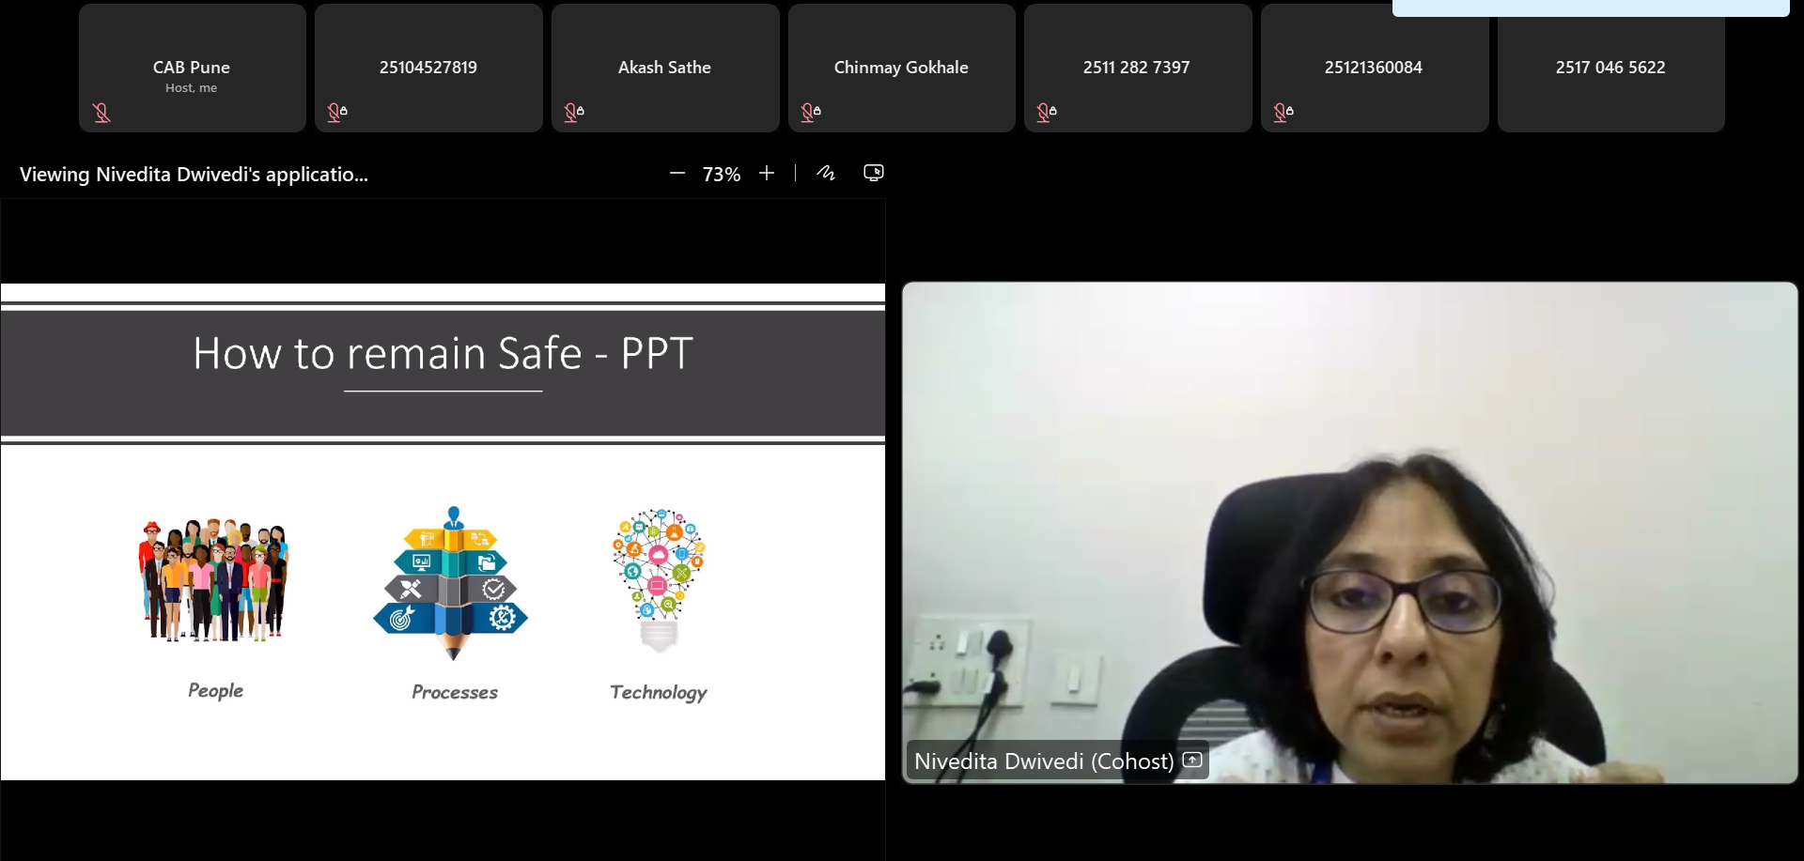Click the sharing icon beside Nivedita Dwivedi's name
This screenshot has width=1804, height=861.
point(1192,761)
